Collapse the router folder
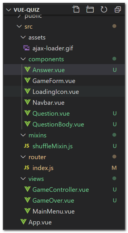The image size is (128, 233). (x=23, y=157)
